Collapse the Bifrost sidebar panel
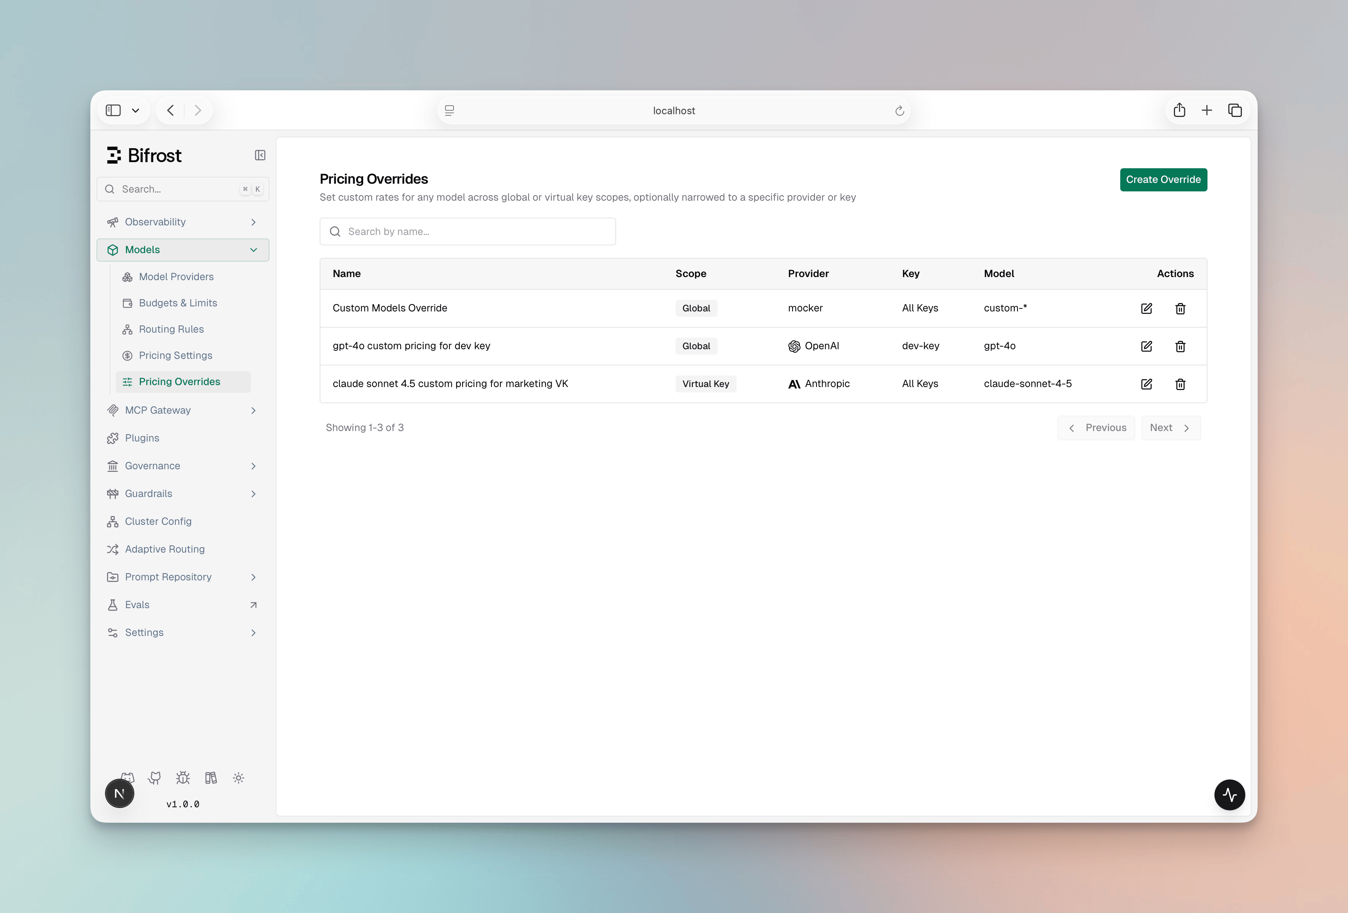Viewport: 1348px width, 913px height. point(260,156)
